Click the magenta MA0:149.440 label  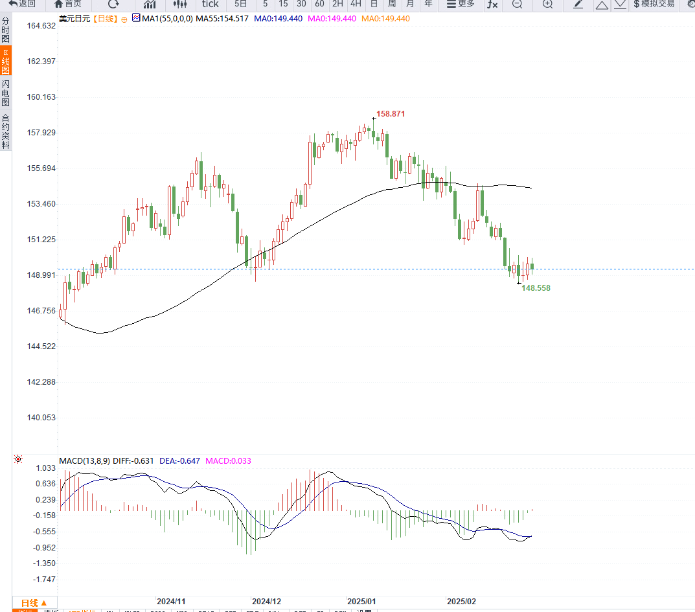332,19
